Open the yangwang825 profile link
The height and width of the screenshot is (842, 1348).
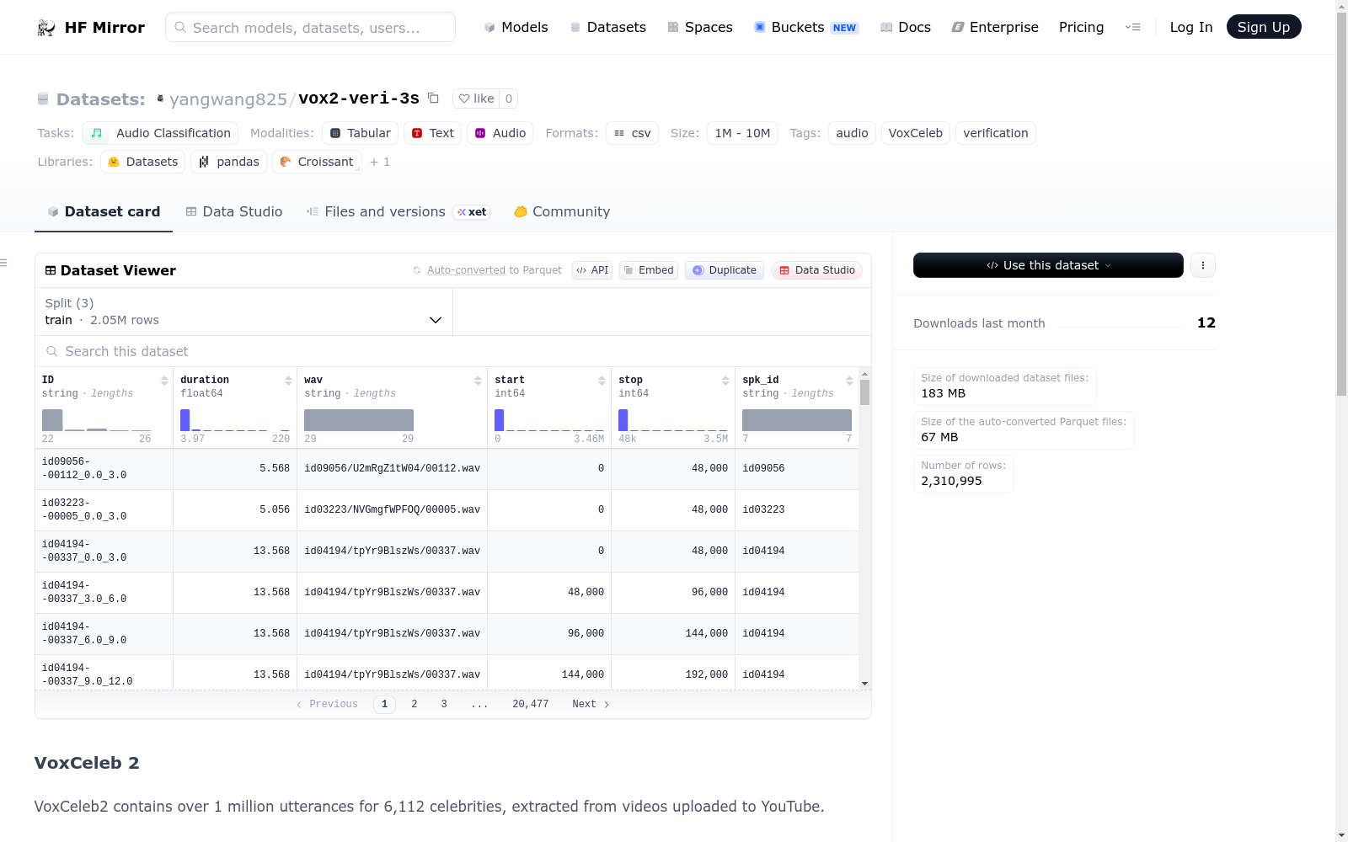pos(228,99)
